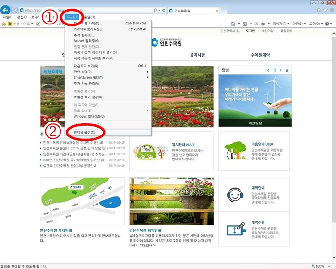336x269 pixels.
Task: Open the print button dropdown arrow
Action: pos(269,24)
